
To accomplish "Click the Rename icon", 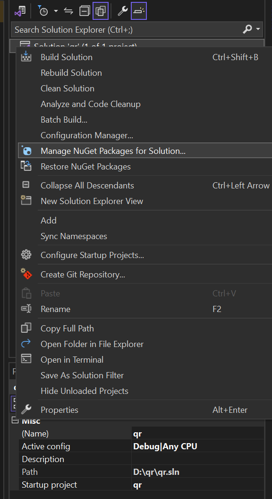I will click(26, 308).
